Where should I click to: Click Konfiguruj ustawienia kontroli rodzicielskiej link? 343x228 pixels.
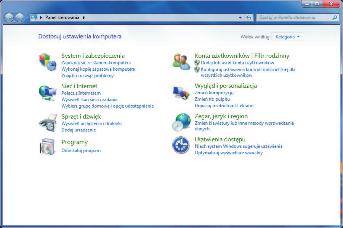point(248,72)
